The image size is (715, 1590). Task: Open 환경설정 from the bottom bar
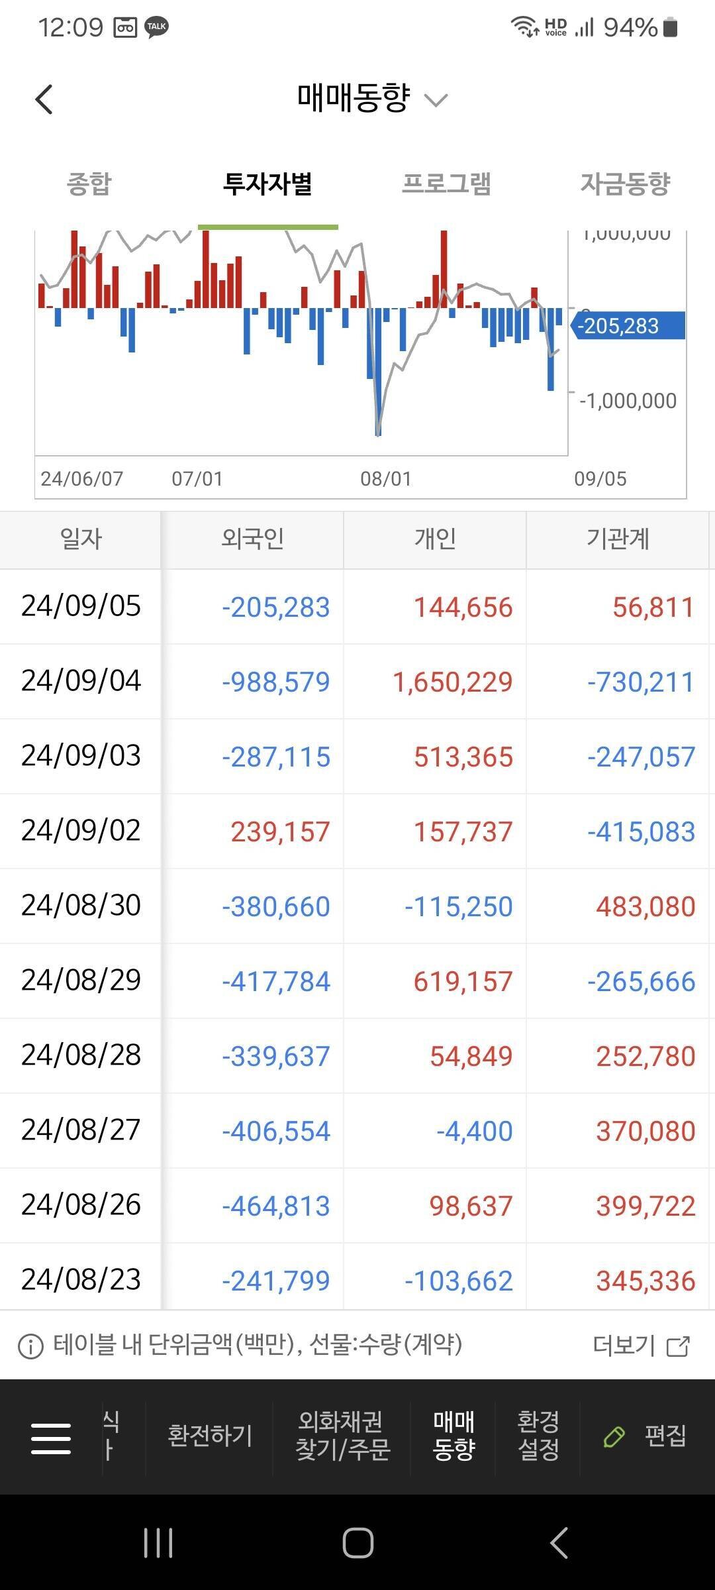(x=538, y=1436)
